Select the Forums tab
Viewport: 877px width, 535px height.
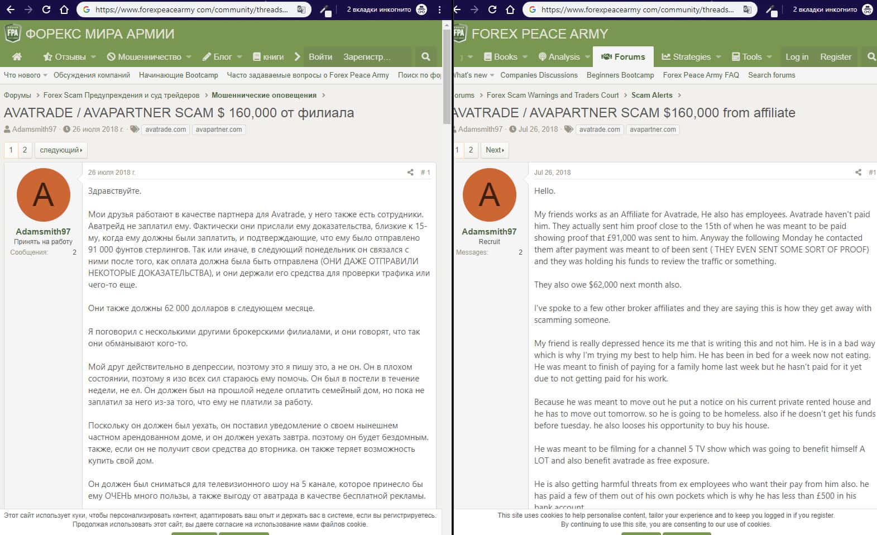[623, 57]
